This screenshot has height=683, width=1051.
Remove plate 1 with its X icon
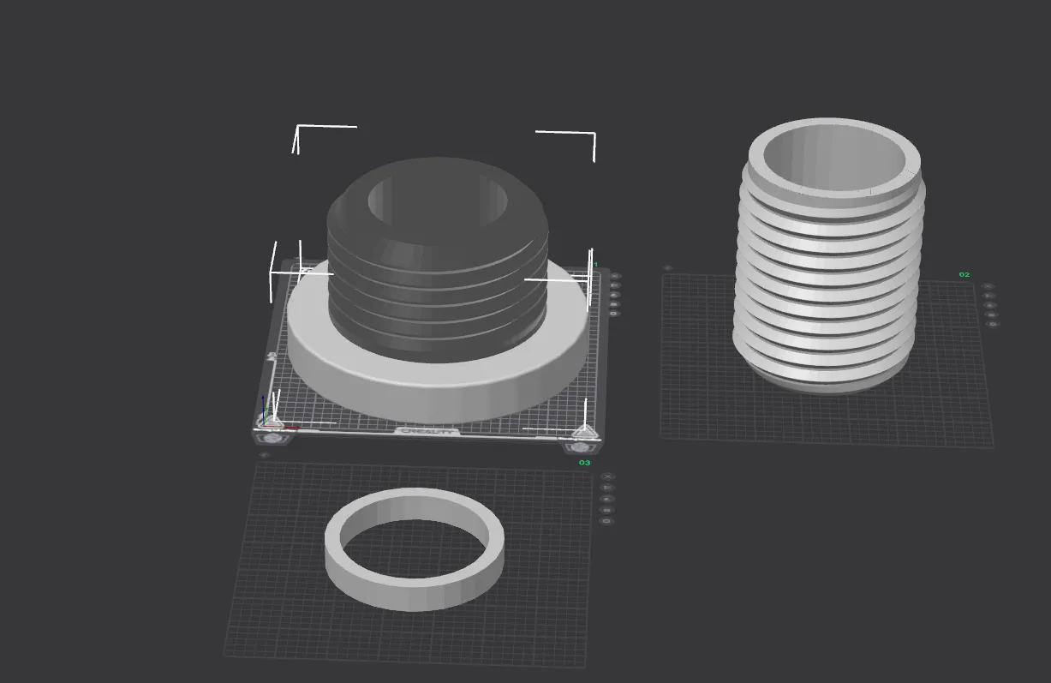click(614, 276)
